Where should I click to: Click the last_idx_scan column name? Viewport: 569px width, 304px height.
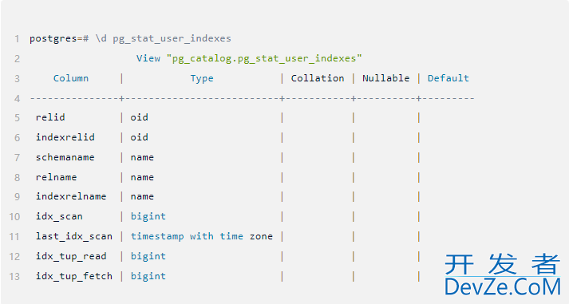[x=74, y=236]
